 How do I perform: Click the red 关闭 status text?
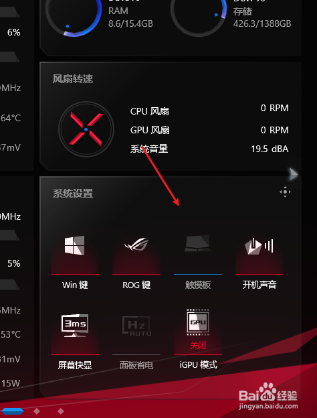[x=198, y=346]
